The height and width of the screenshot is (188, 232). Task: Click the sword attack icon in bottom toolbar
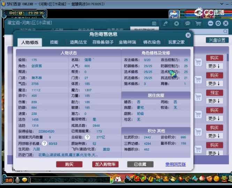(129, 179)
